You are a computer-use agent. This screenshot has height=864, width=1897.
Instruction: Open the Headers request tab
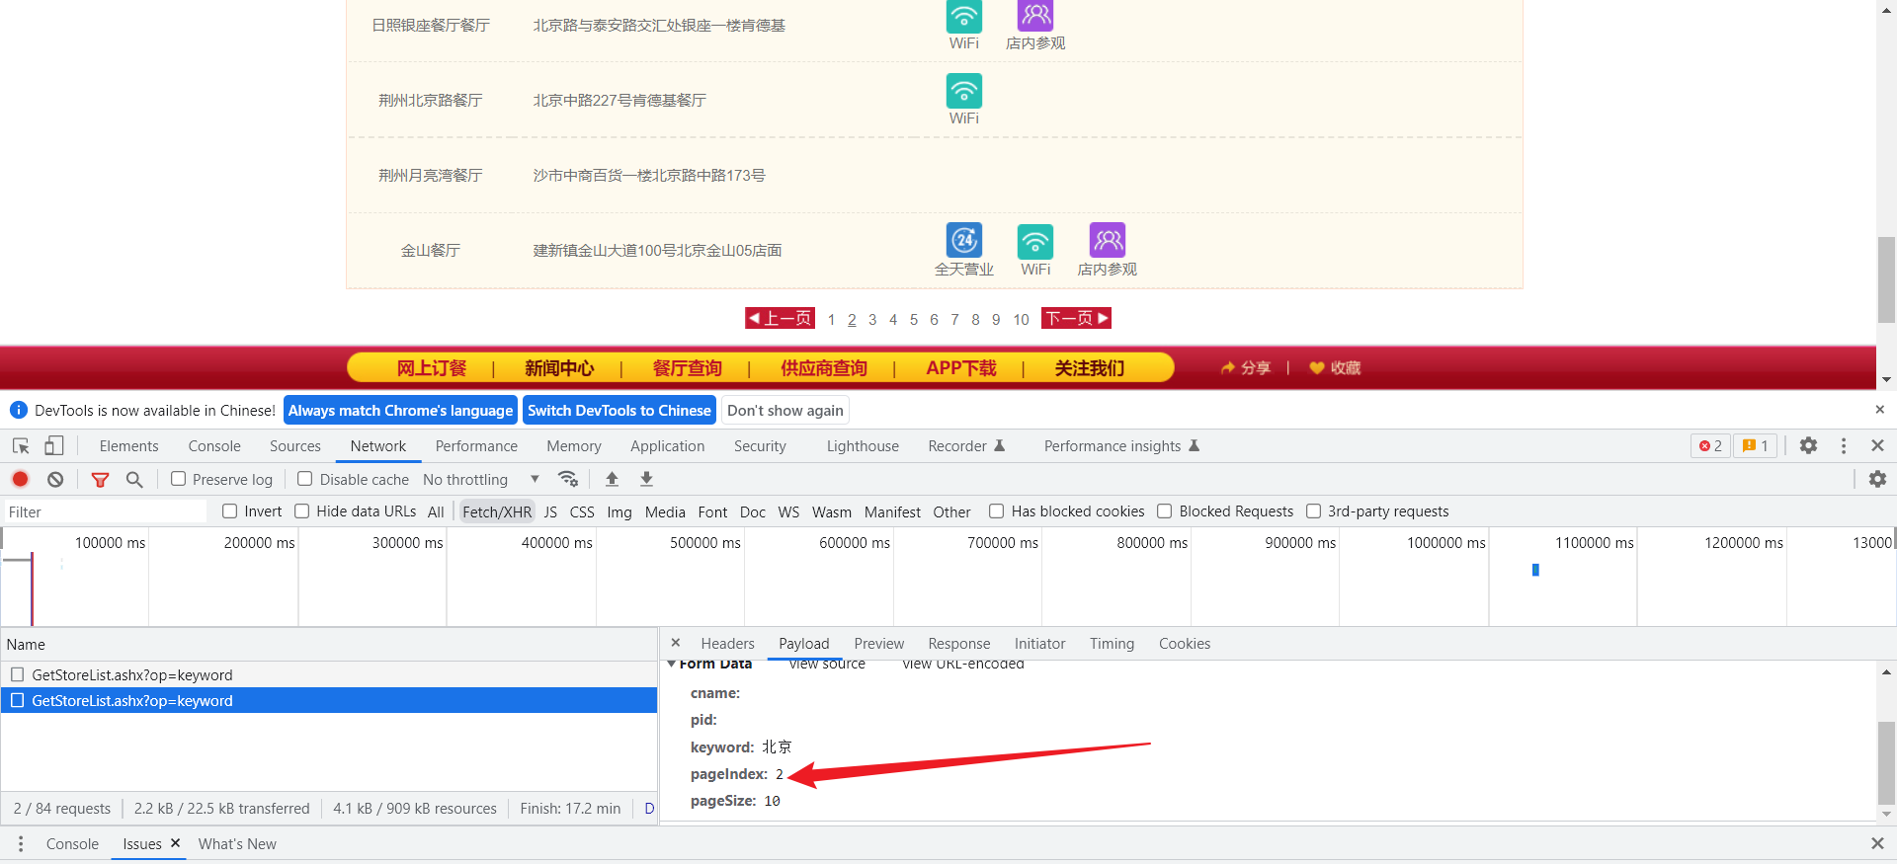pyautogui.click(x=727, y=643)
